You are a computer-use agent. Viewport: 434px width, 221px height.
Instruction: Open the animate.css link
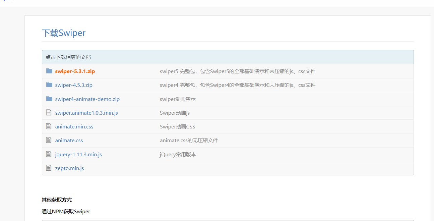69,141
